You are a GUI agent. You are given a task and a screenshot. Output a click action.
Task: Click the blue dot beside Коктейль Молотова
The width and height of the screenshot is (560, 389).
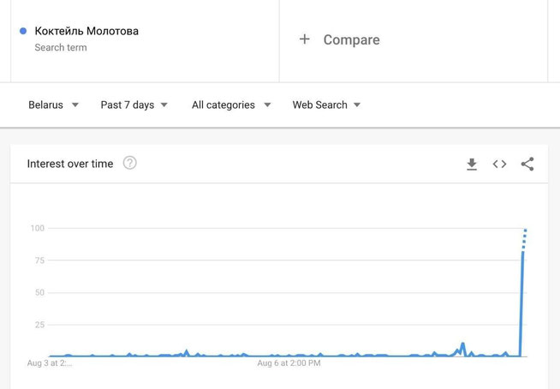(23, 32)
